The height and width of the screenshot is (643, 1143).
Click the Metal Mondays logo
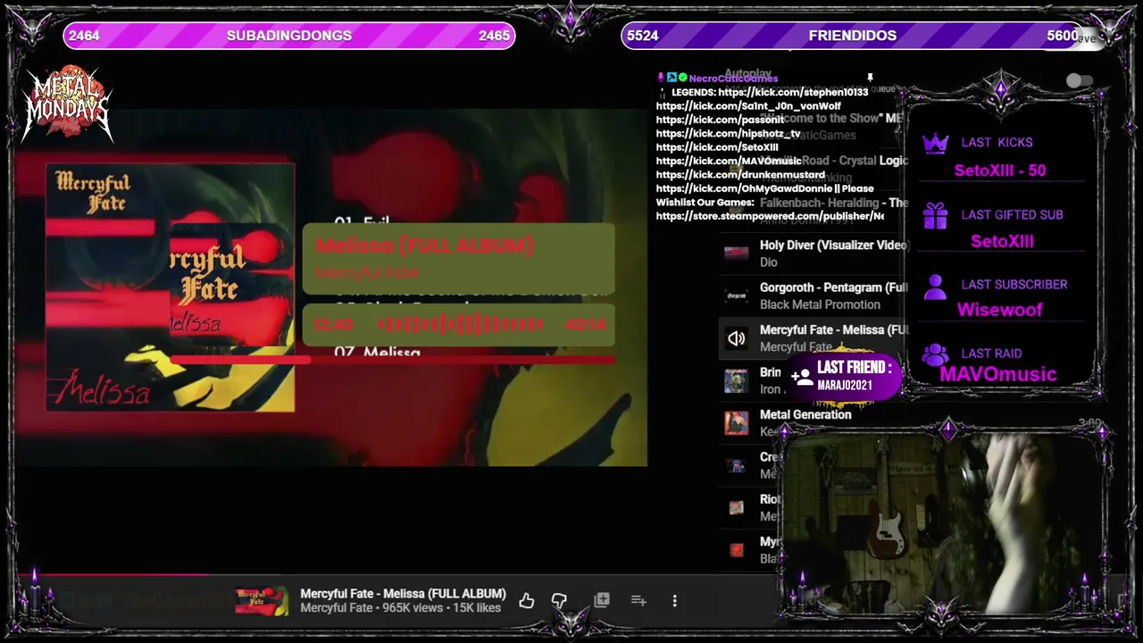(68, 104)
